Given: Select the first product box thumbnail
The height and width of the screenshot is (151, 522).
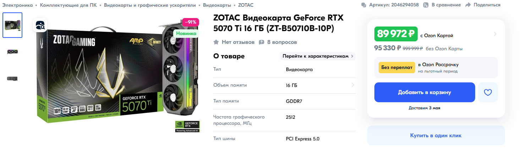Looking at the screenshot, I should click(12, 25).
